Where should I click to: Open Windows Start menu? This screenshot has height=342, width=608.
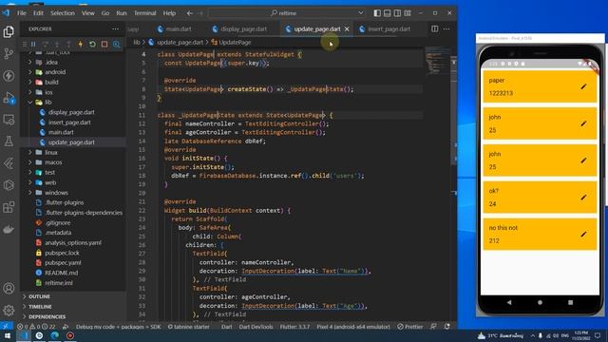8,335
